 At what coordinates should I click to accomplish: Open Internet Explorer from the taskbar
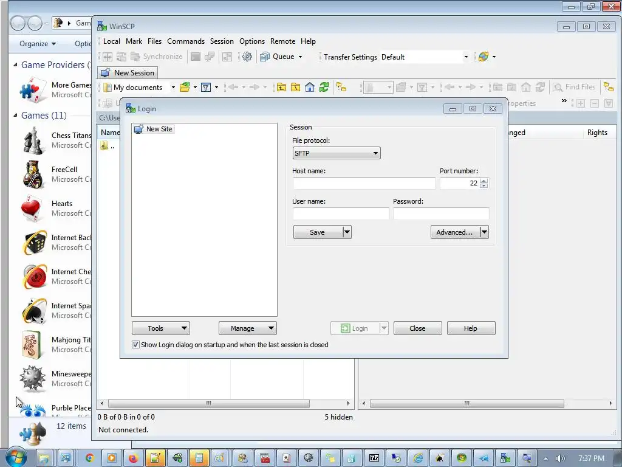[418, 458]
